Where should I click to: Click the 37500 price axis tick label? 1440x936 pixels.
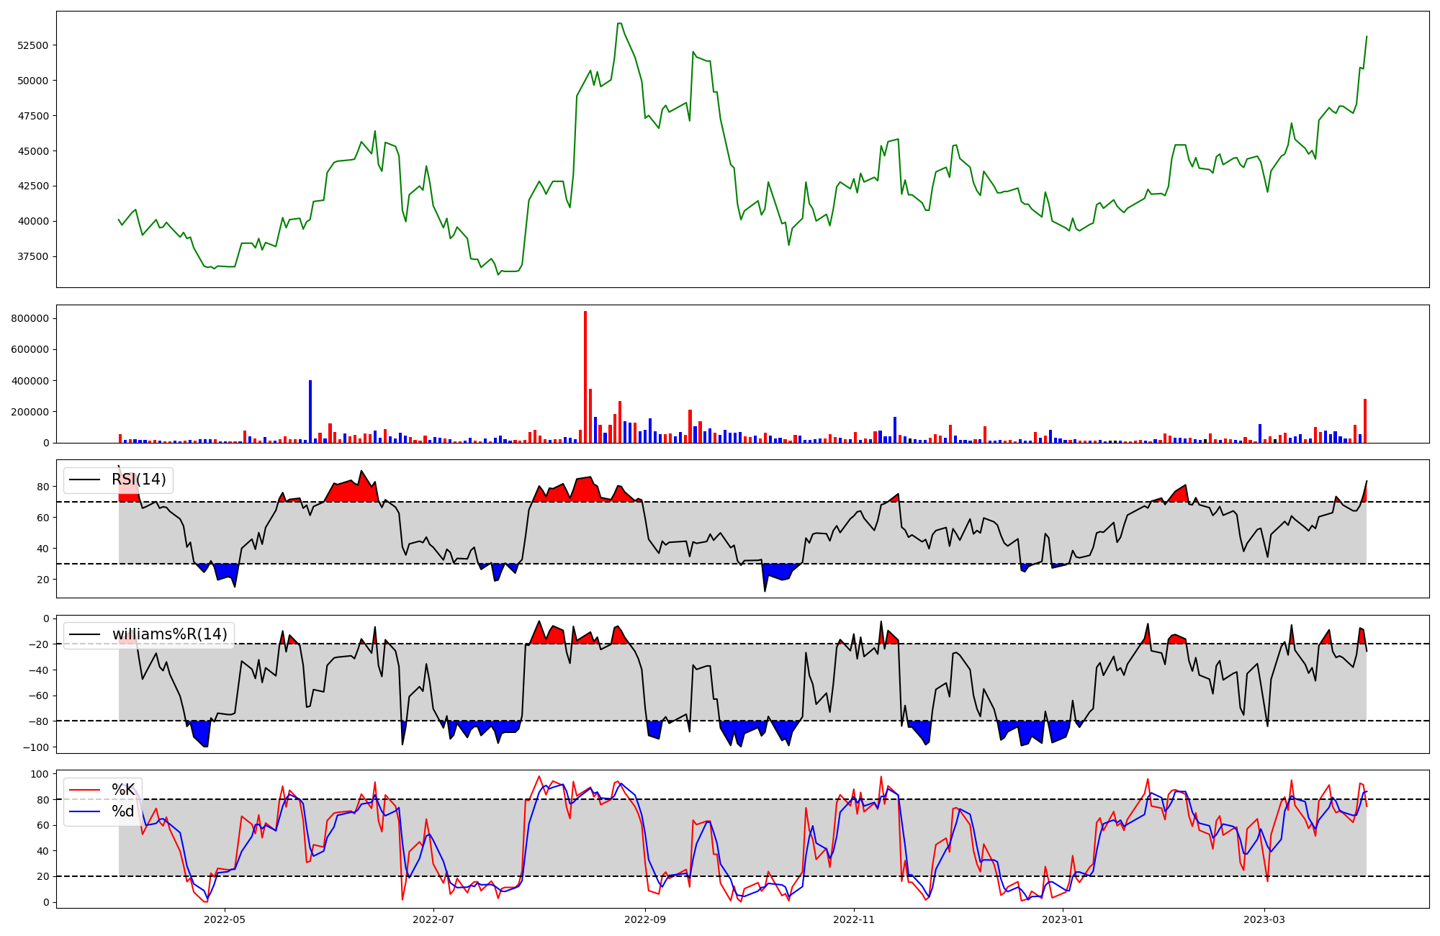coord(32,256)
